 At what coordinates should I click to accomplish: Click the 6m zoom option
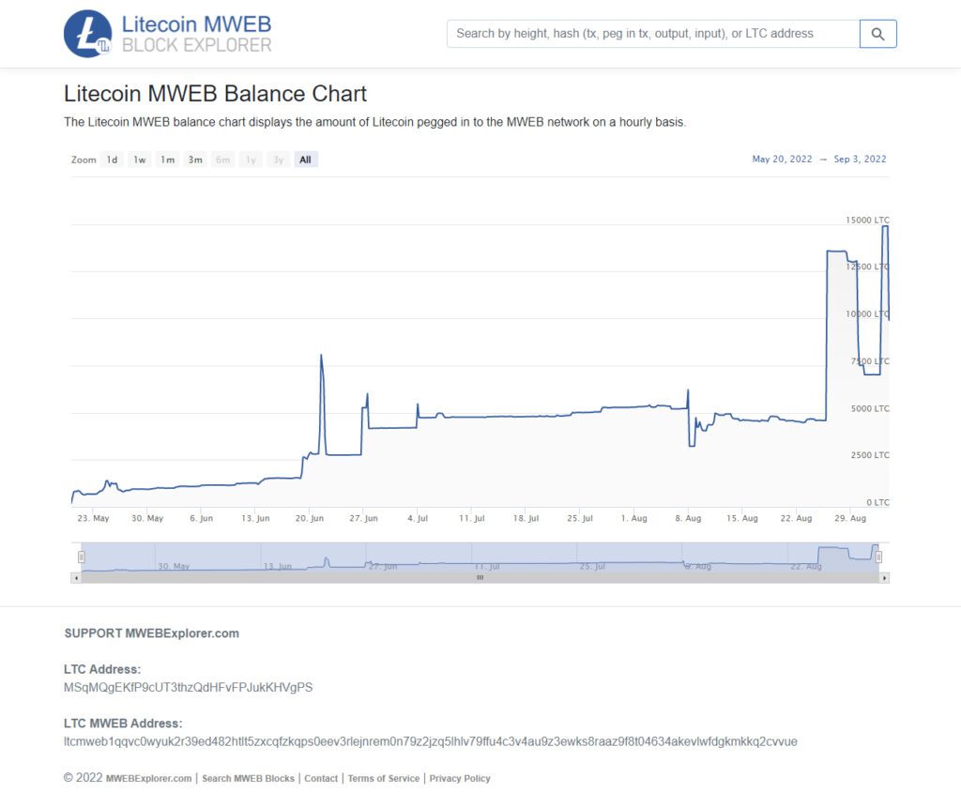point(222,160)
